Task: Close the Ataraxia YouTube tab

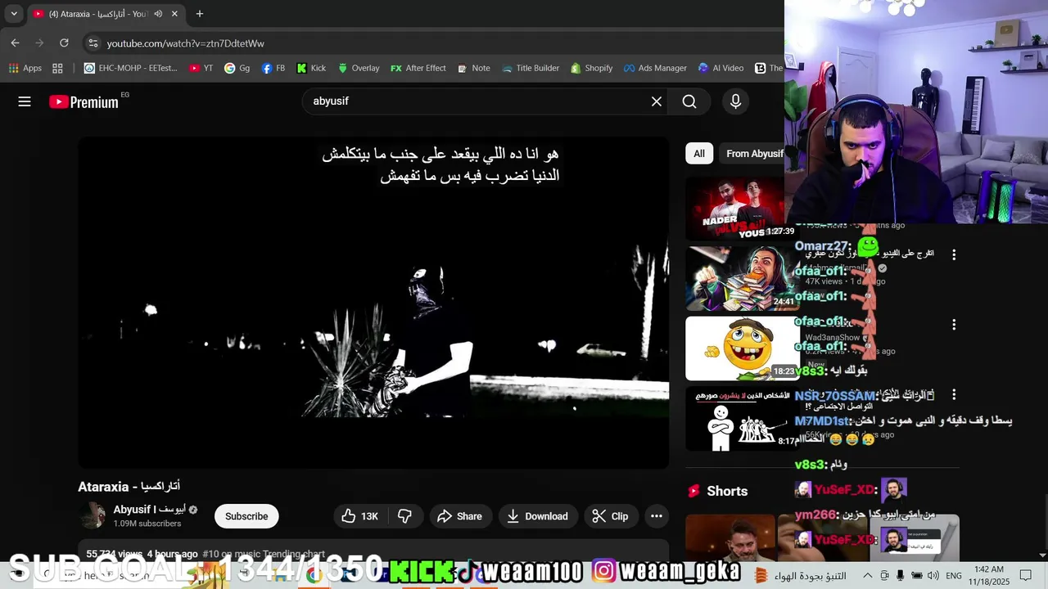Action: click(x=174, y=14)
